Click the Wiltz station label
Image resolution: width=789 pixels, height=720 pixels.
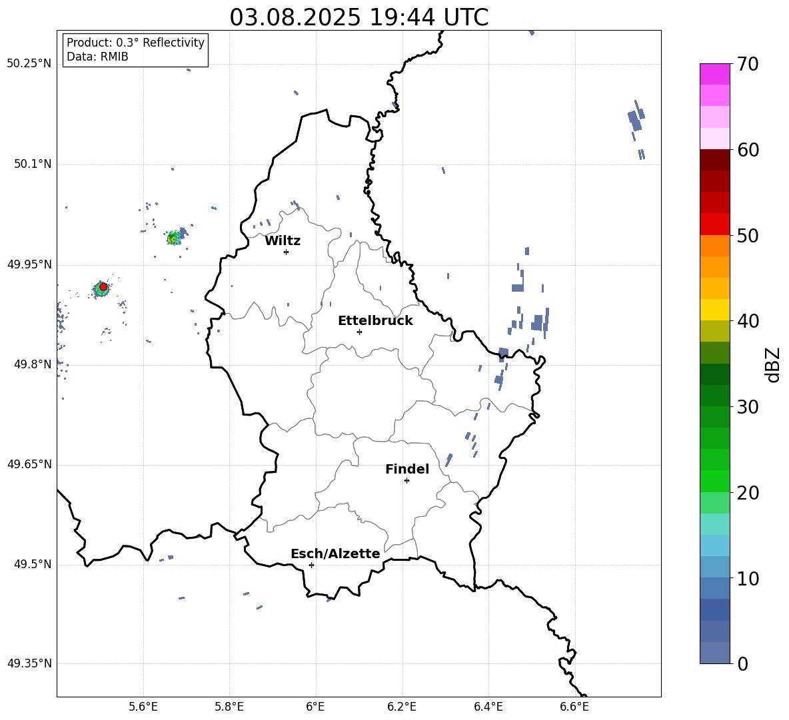click(x=283, y=241)
